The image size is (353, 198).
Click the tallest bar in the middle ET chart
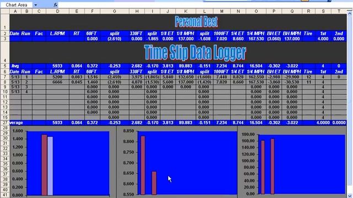pos(143,165)
